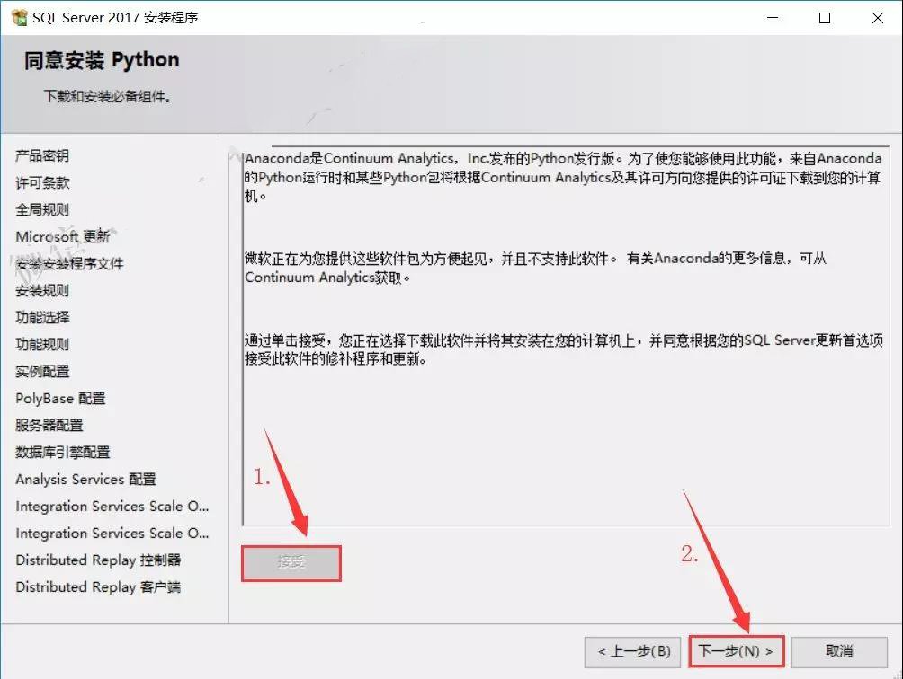The image size is (903, 679).
Task: Click the 下一步(N) next button
Action: coord(736,651)
